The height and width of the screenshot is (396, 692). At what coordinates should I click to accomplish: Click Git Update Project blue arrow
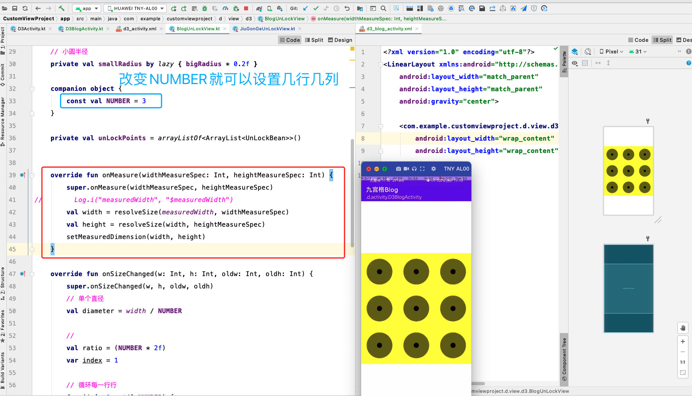click(x=305, y=8)
